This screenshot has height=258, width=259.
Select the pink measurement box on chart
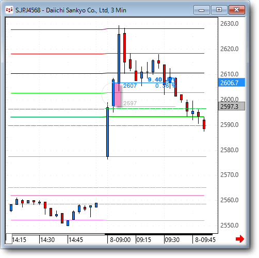[x=118, y=94]
